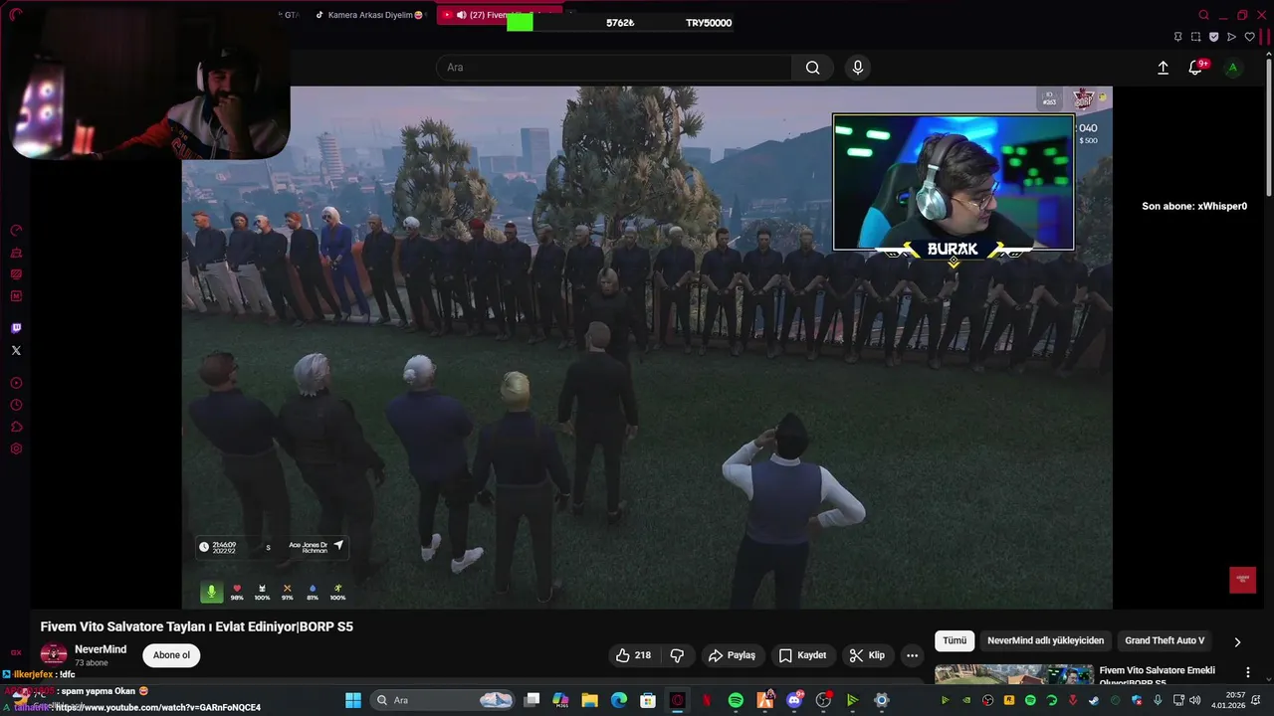Like the video with thumbs-up

(x=633, y=655)
